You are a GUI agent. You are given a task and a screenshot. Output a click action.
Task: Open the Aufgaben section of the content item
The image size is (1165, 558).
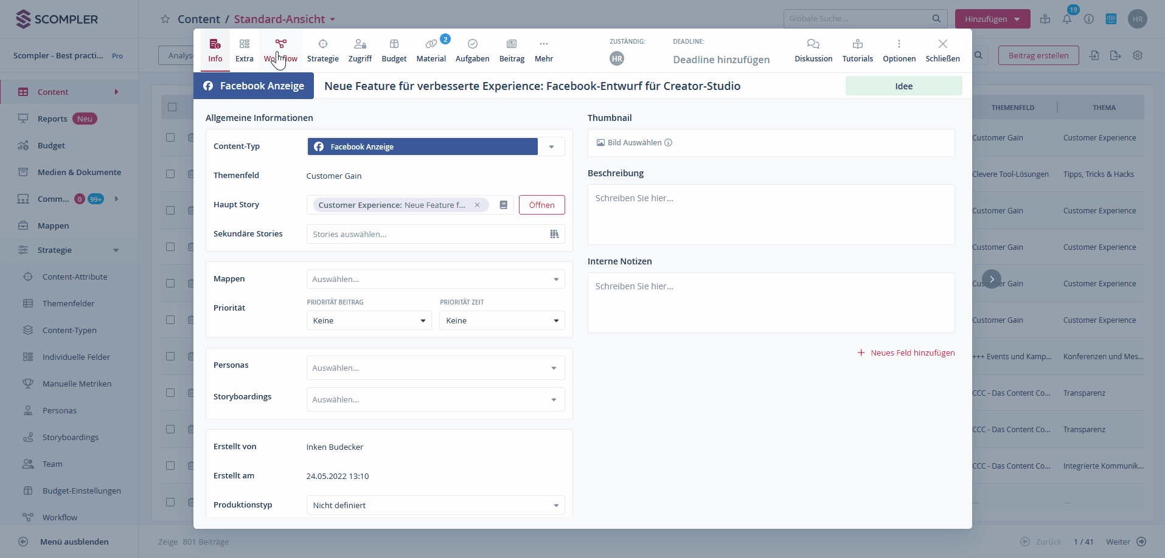click(x=473, y=50)
